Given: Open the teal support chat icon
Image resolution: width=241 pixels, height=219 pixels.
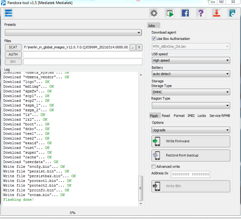Looking at the screenshot, I should [x=232, y=13].
